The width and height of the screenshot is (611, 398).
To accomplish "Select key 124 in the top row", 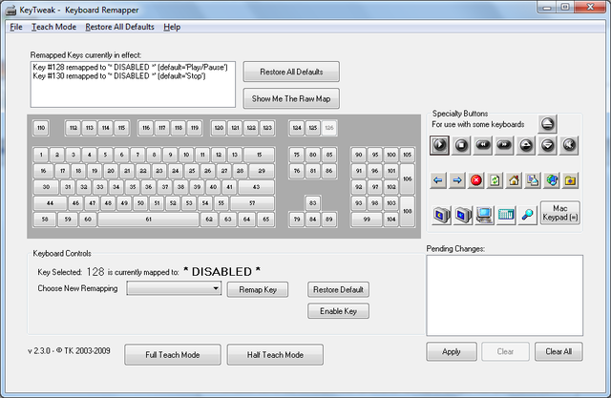I will tap(297, 128).
